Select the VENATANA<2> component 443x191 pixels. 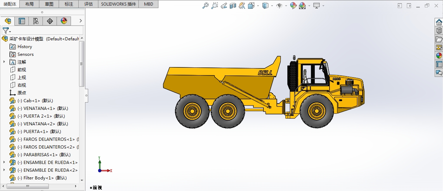coord(39,124)
